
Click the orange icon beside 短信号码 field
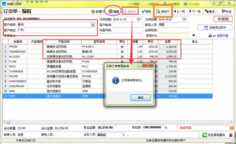coord(232,128)
